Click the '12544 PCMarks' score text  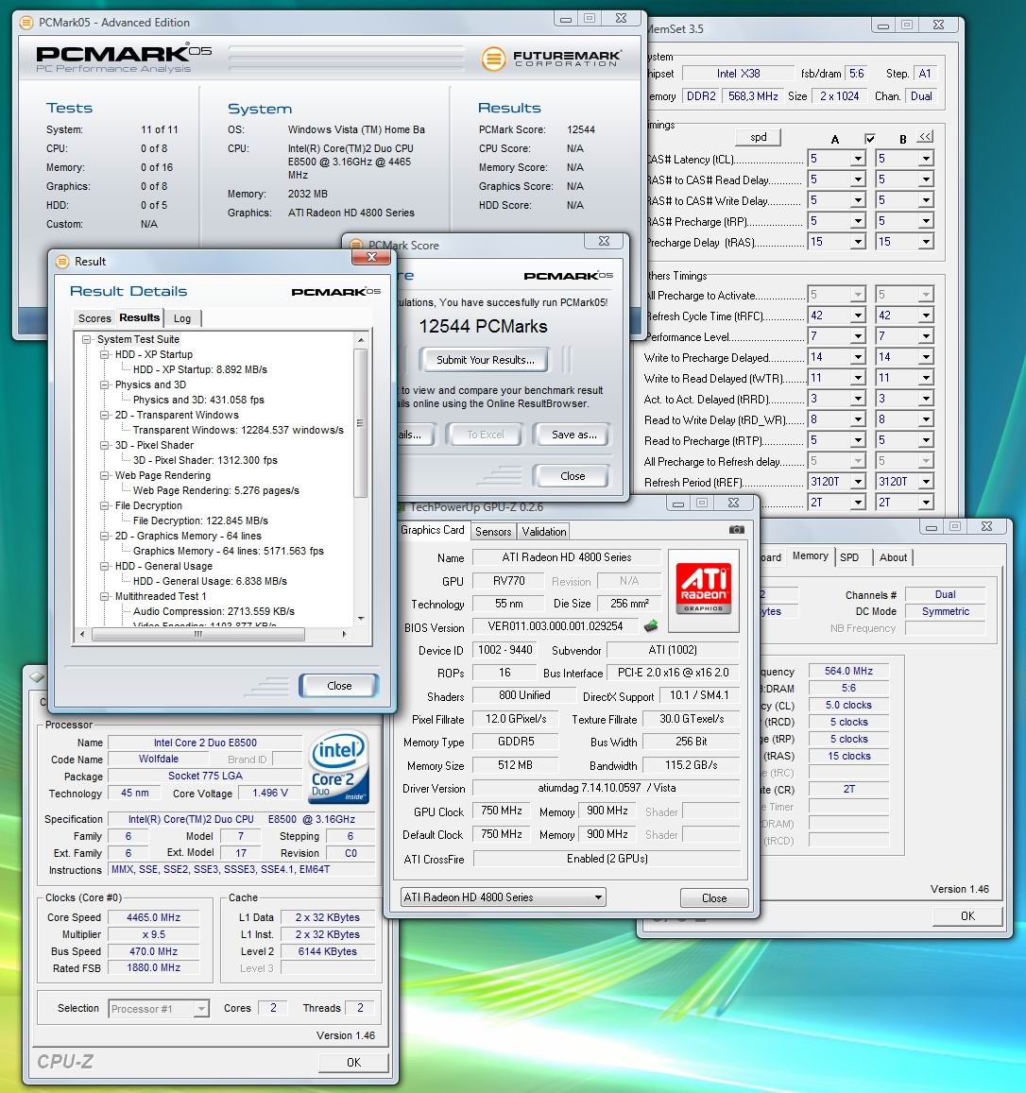pyautogui.click(x=483, y=326)
